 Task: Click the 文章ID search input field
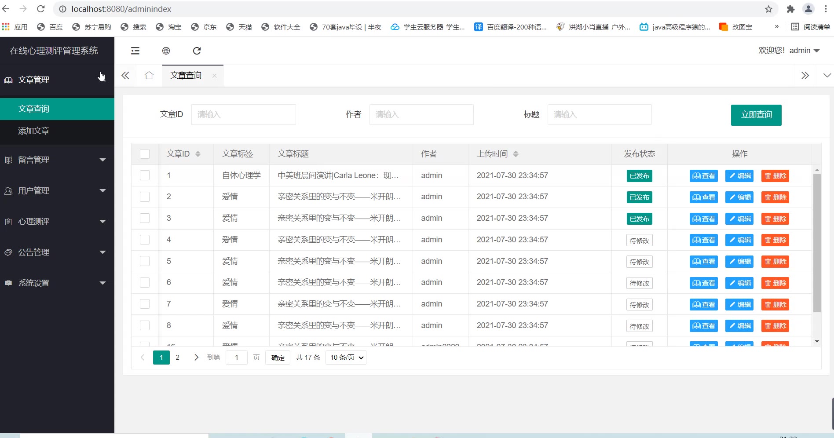click(x=243, y=115)
